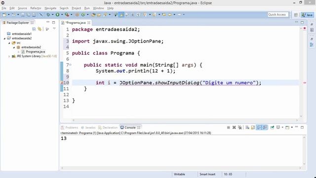Expand the Programa.java tree node
Viewport: 316px width, 178px height.
pos(19,52)
